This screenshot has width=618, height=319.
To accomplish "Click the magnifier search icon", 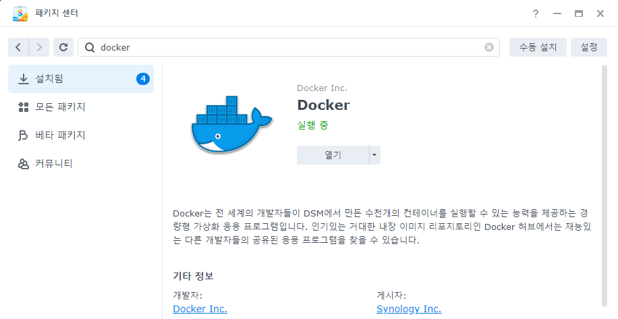I will (x=90, y=47).
